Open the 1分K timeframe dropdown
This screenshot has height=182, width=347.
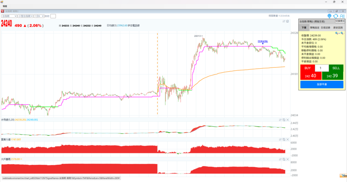click(39, 16)
